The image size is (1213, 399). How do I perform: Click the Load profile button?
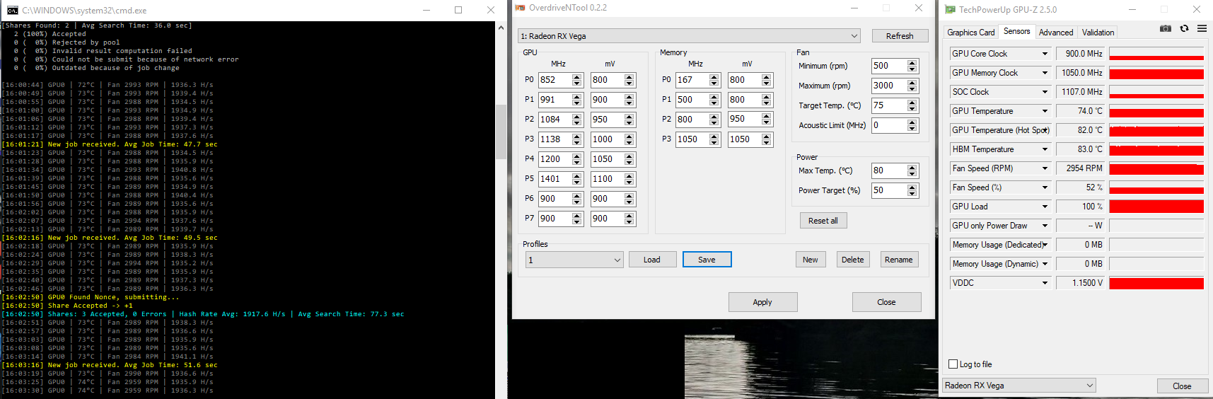652,260
